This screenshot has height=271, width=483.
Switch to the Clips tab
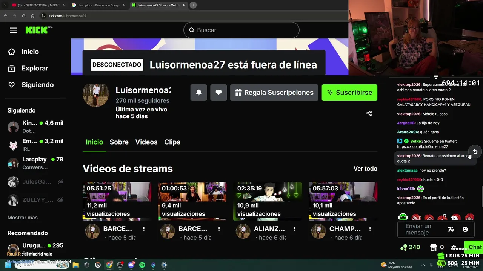click(172, 142)
